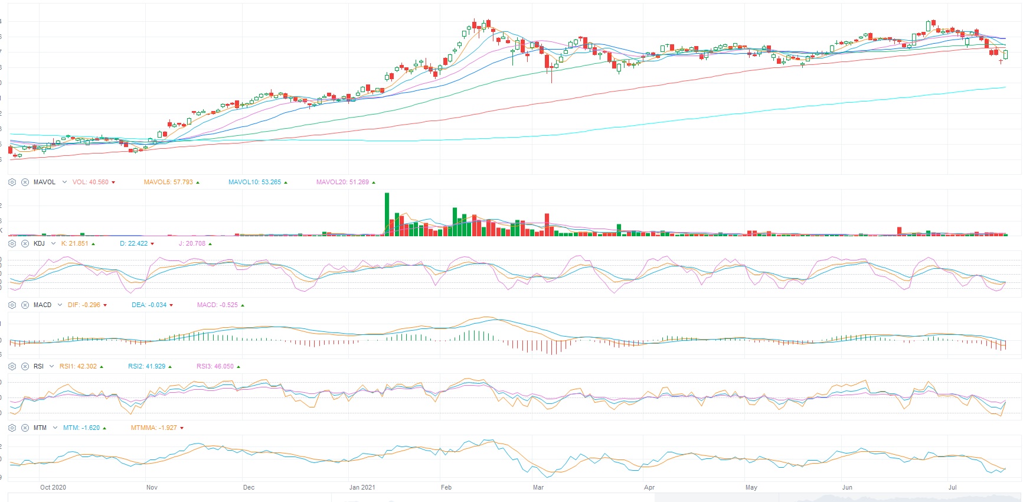Image resolution: width=1023 pixels, height=502 pixels.
Task: Open KDJ indicator settings gear
Action: click(12, 243)
